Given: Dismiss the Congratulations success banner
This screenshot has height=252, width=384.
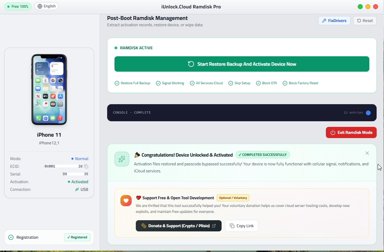Looking at the screenshot, I should [367, 153].
